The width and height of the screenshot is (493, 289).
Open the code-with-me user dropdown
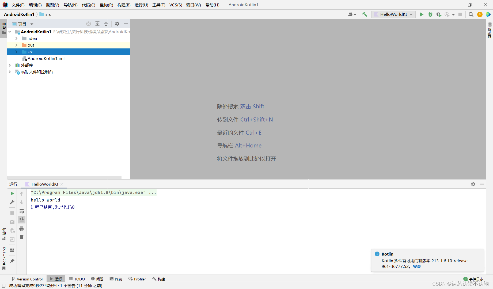click(x=352, y=14)
